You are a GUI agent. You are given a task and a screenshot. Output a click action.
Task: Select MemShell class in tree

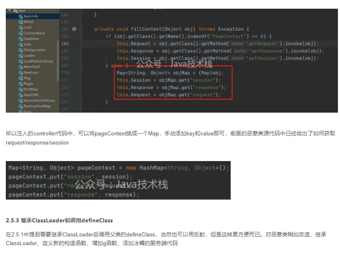31,67
